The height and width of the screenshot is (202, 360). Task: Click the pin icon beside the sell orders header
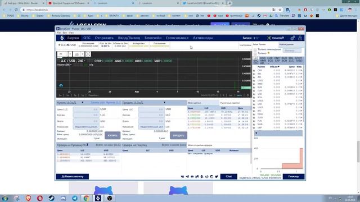click(x=87, y=145)
